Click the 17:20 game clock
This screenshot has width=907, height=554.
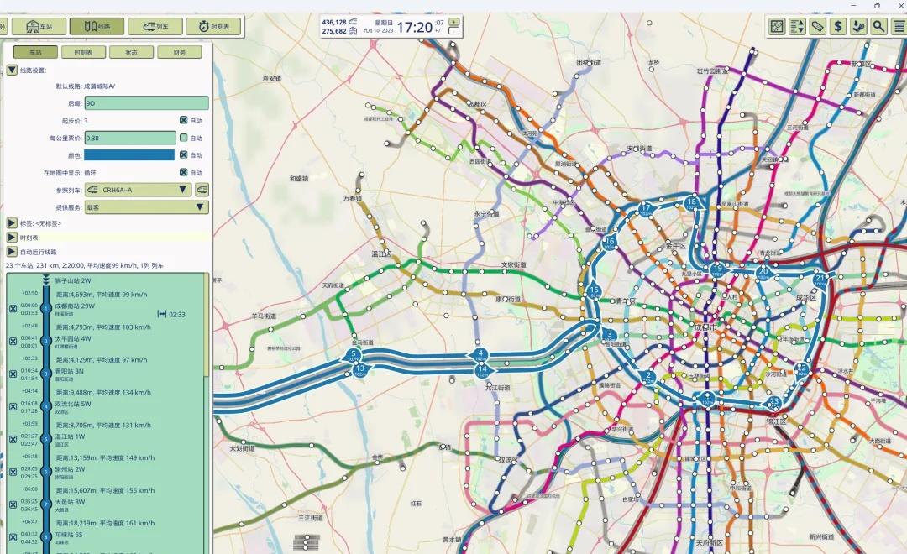tap(415, 27)
